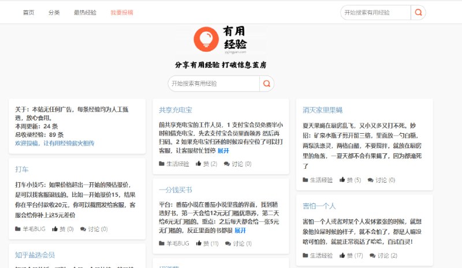
Task: Open 生活经验 category on 共享充电宝 card
Action: [x=178, y=164]
